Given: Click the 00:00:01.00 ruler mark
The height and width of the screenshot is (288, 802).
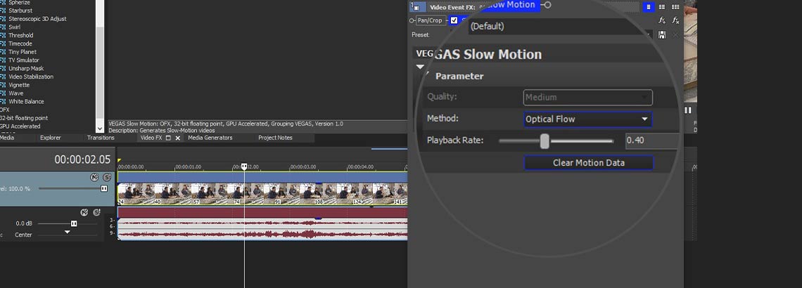Looking at the screenshot, I should click(x=188, y=167).
